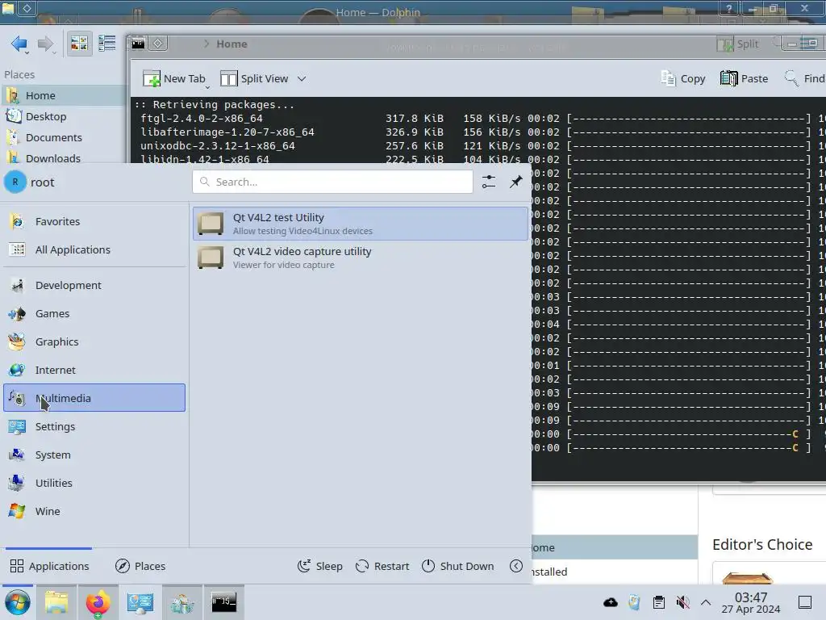Click the Sleep button
Screen dimensions: 826x620
(x=319, y=566)
